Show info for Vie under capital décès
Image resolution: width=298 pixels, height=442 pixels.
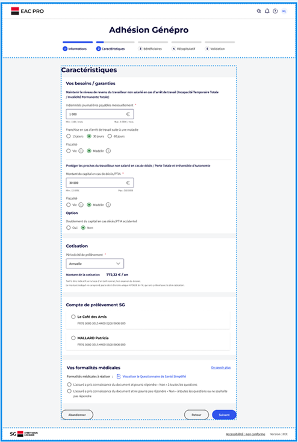81,204
